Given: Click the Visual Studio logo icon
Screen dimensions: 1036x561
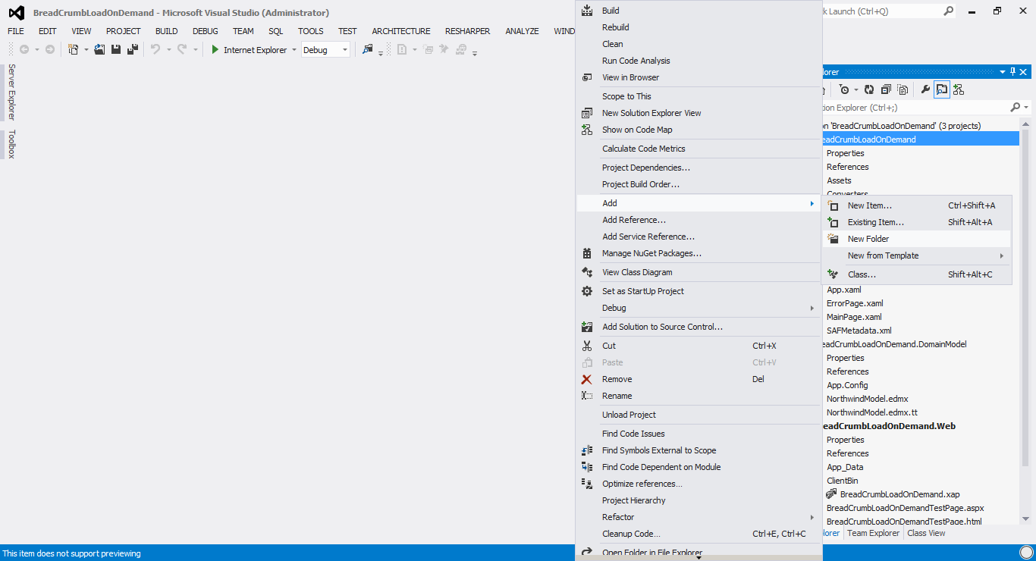Looking at the screenshot, I should pos(16,12).
